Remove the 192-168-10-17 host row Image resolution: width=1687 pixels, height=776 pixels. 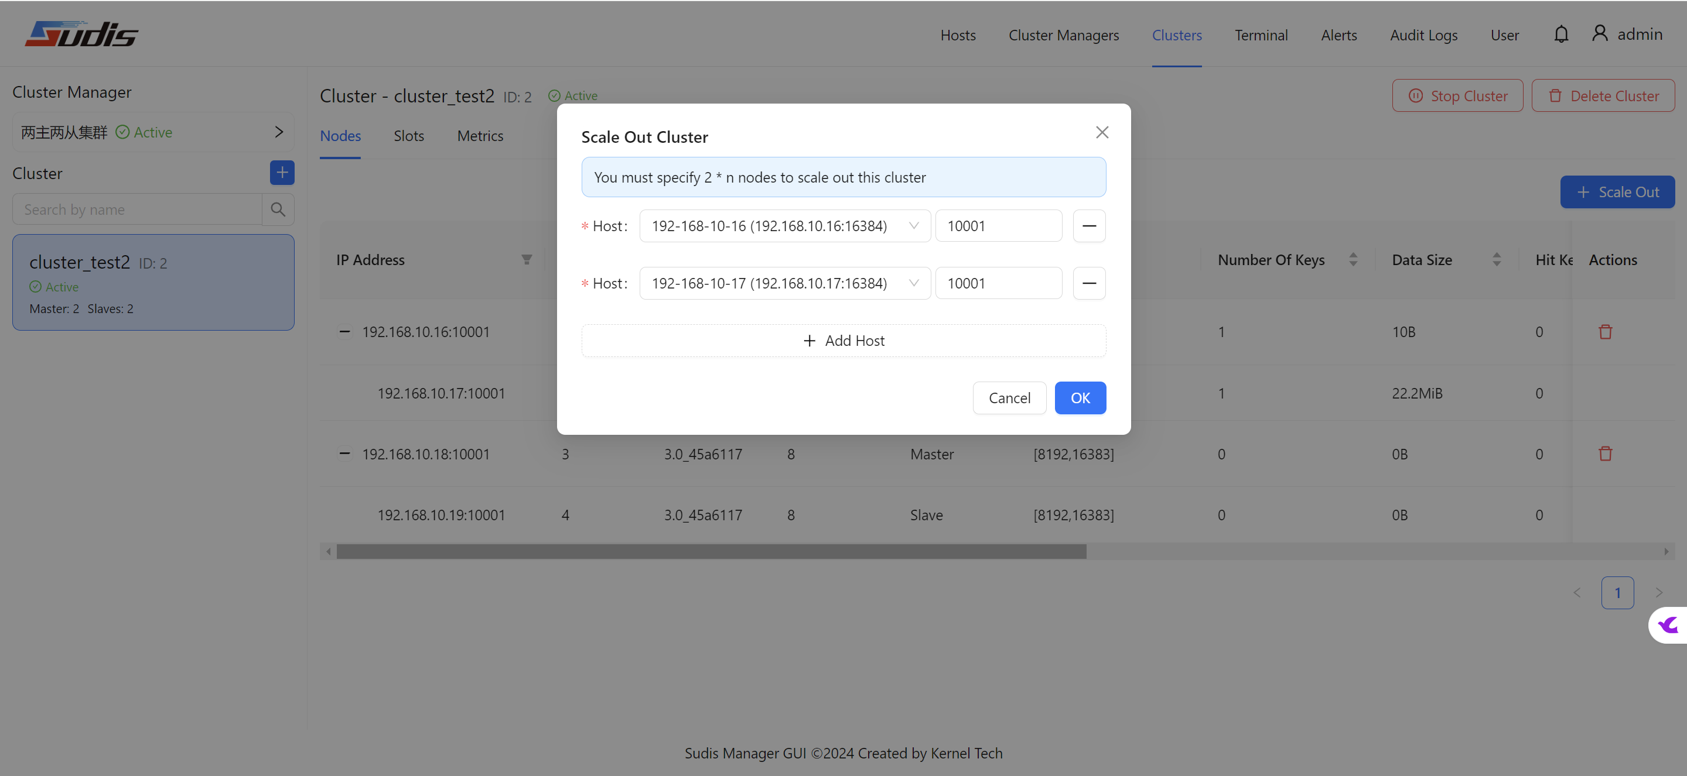click(1089, 283)
